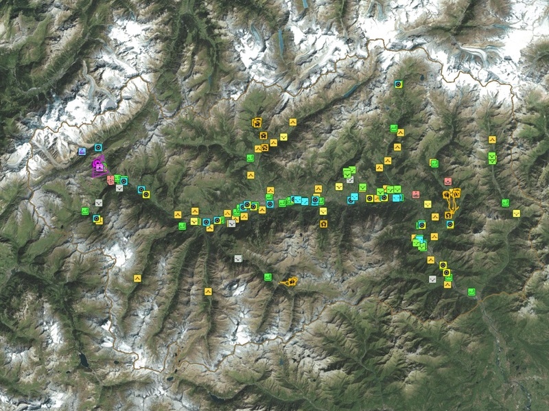
Task: Click the cyan target marker northeast of the magenta polygon
Action: [98, 148]
